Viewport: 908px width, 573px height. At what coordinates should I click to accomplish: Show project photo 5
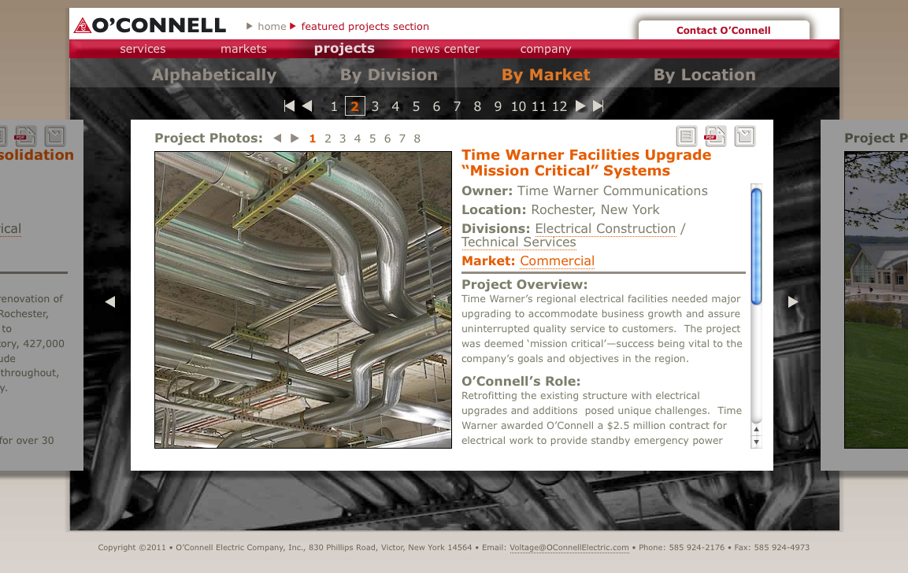372,139
